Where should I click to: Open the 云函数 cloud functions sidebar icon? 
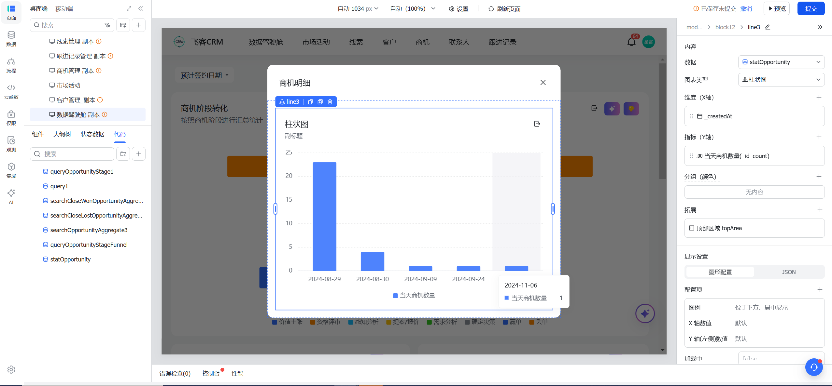[x=11, y=92]
